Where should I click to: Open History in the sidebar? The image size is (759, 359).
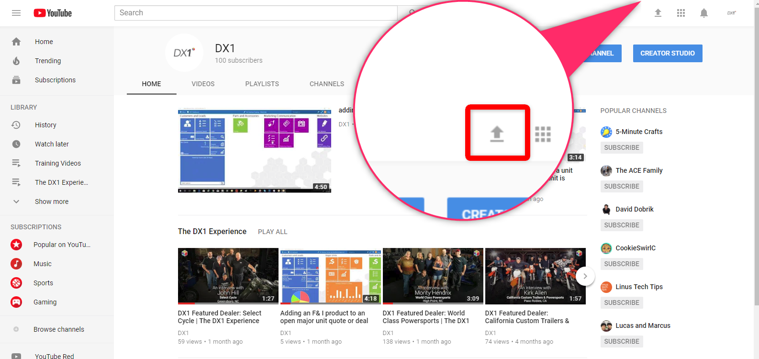[45, 125]
